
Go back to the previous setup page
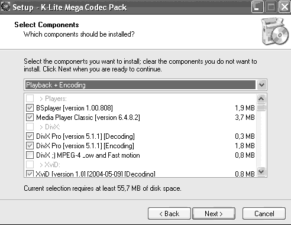[x=169, y=214]
